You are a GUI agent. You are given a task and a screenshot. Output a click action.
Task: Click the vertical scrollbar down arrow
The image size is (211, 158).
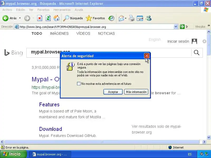coord(209,137)
